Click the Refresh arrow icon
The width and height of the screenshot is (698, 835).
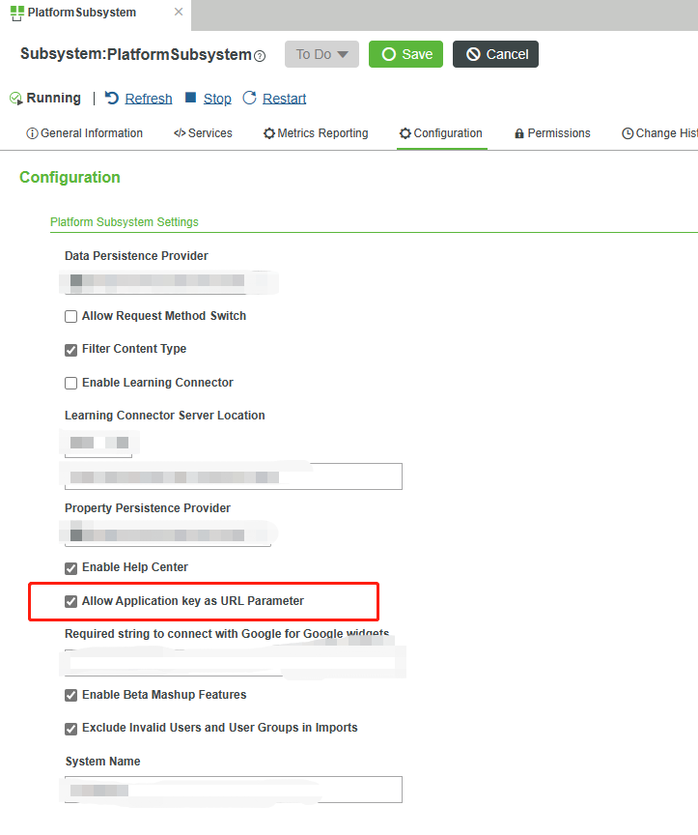click(x=112, y=98)
